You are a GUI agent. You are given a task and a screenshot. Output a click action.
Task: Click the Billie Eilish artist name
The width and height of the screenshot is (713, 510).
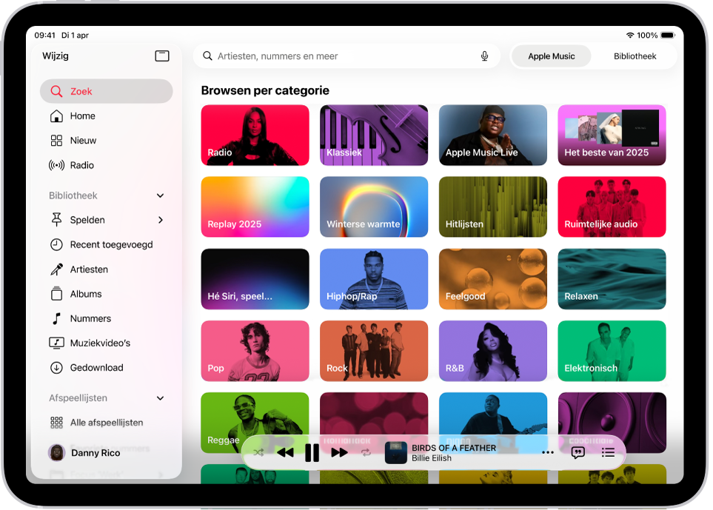tap(432, 458)
